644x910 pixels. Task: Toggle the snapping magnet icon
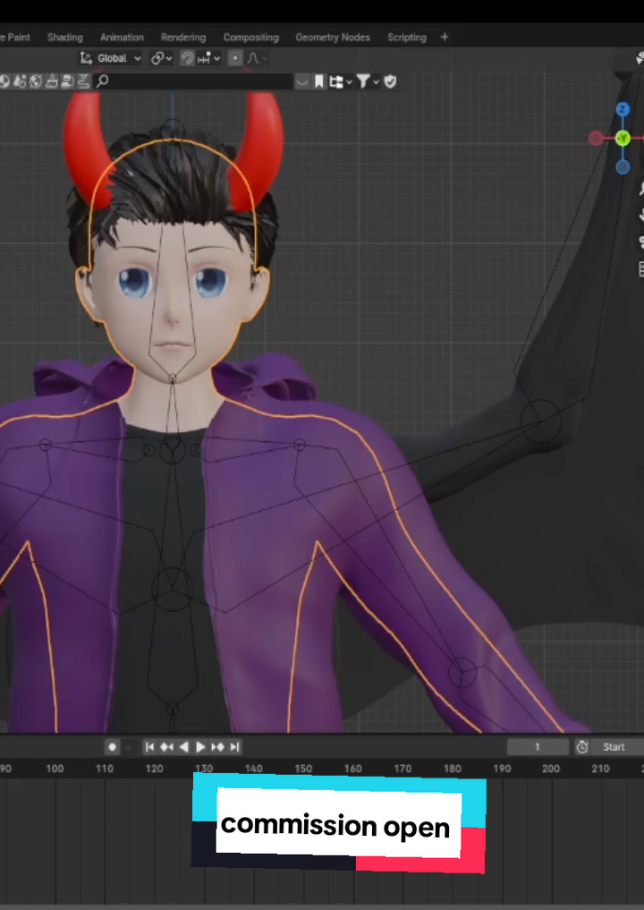coord(187,58)
